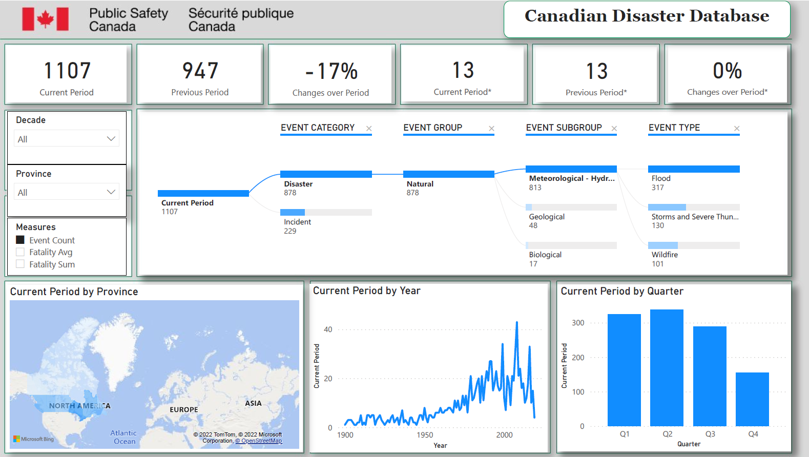Click the Q2 bar in quarter chart
The width and height of the screenshot is (809, 457).
pyautogui.click(x=667, y=367)
